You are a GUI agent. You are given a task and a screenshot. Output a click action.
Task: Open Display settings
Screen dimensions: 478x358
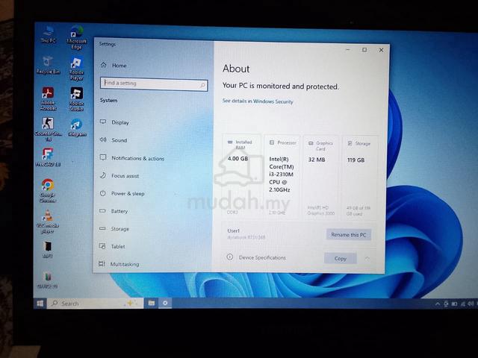114,122
